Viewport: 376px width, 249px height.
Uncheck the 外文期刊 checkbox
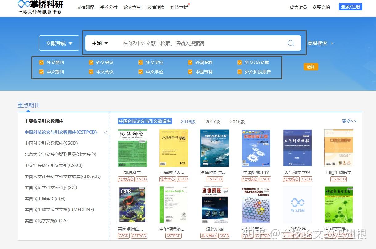pyautogui.click(x=41, y=62)
